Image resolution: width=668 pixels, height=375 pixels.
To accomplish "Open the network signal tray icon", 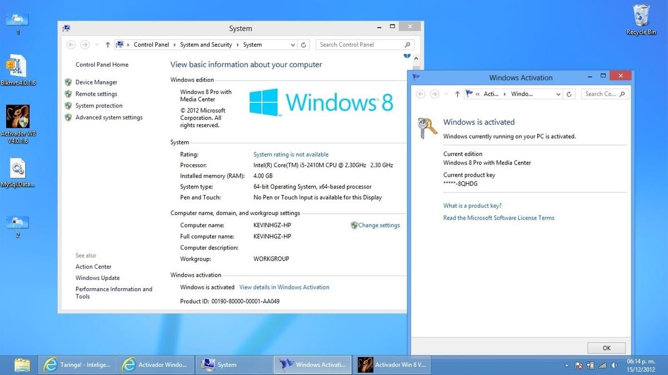I will tap(602, 366).
